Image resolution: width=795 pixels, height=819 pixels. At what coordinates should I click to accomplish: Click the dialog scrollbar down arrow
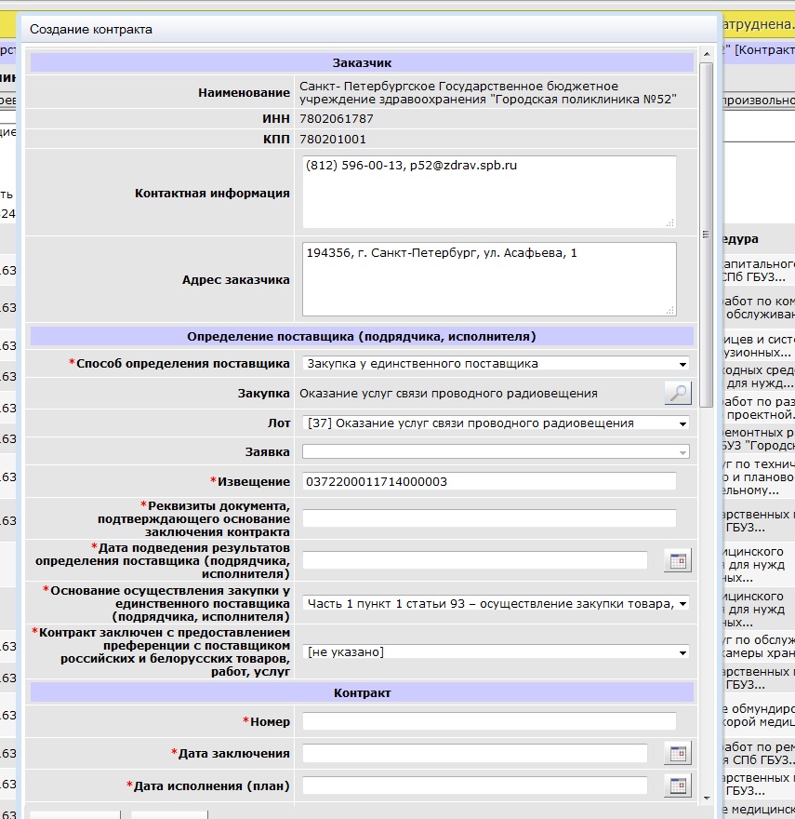[707, 798]
